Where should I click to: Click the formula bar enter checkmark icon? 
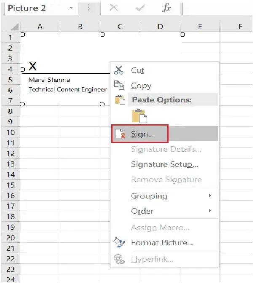pyautogui.click(x=140, y=8)
